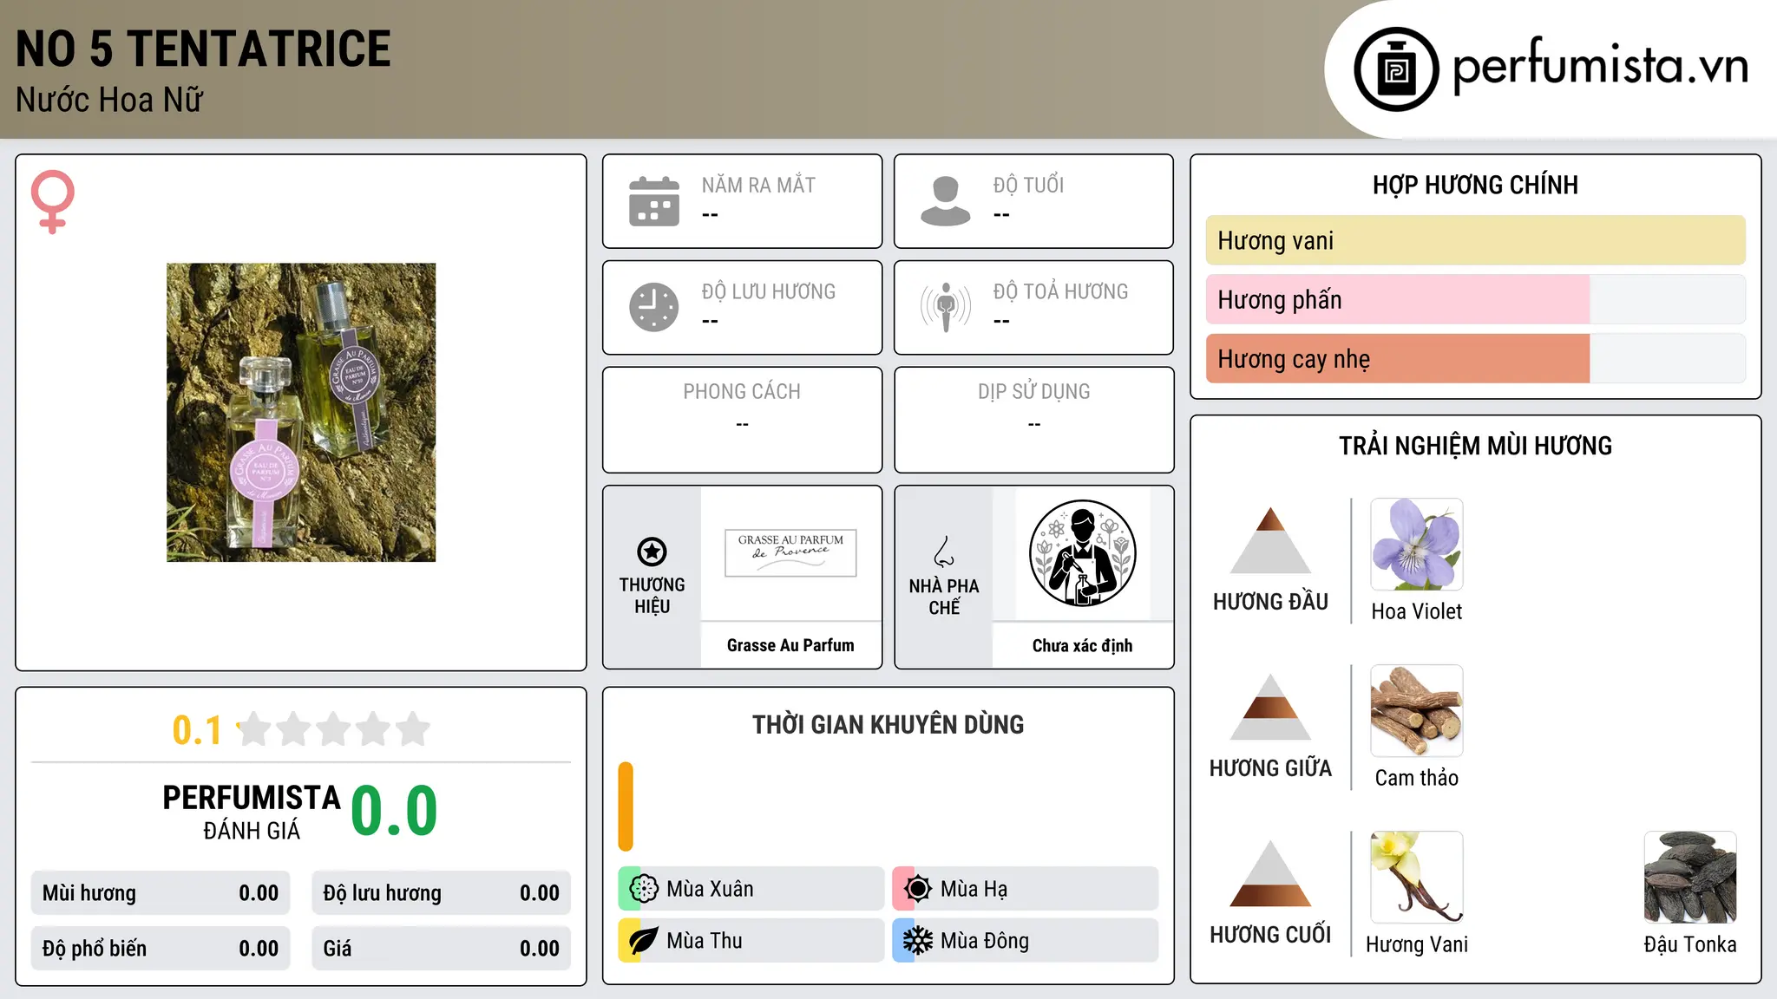Image resolution: width=1777 pixels, height=999 pixels.
Task: Click the five-star rating row
Action: point(334,729)
